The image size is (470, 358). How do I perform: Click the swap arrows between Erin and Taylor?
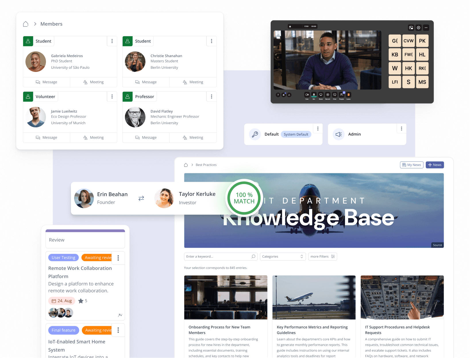pos(141,198)
